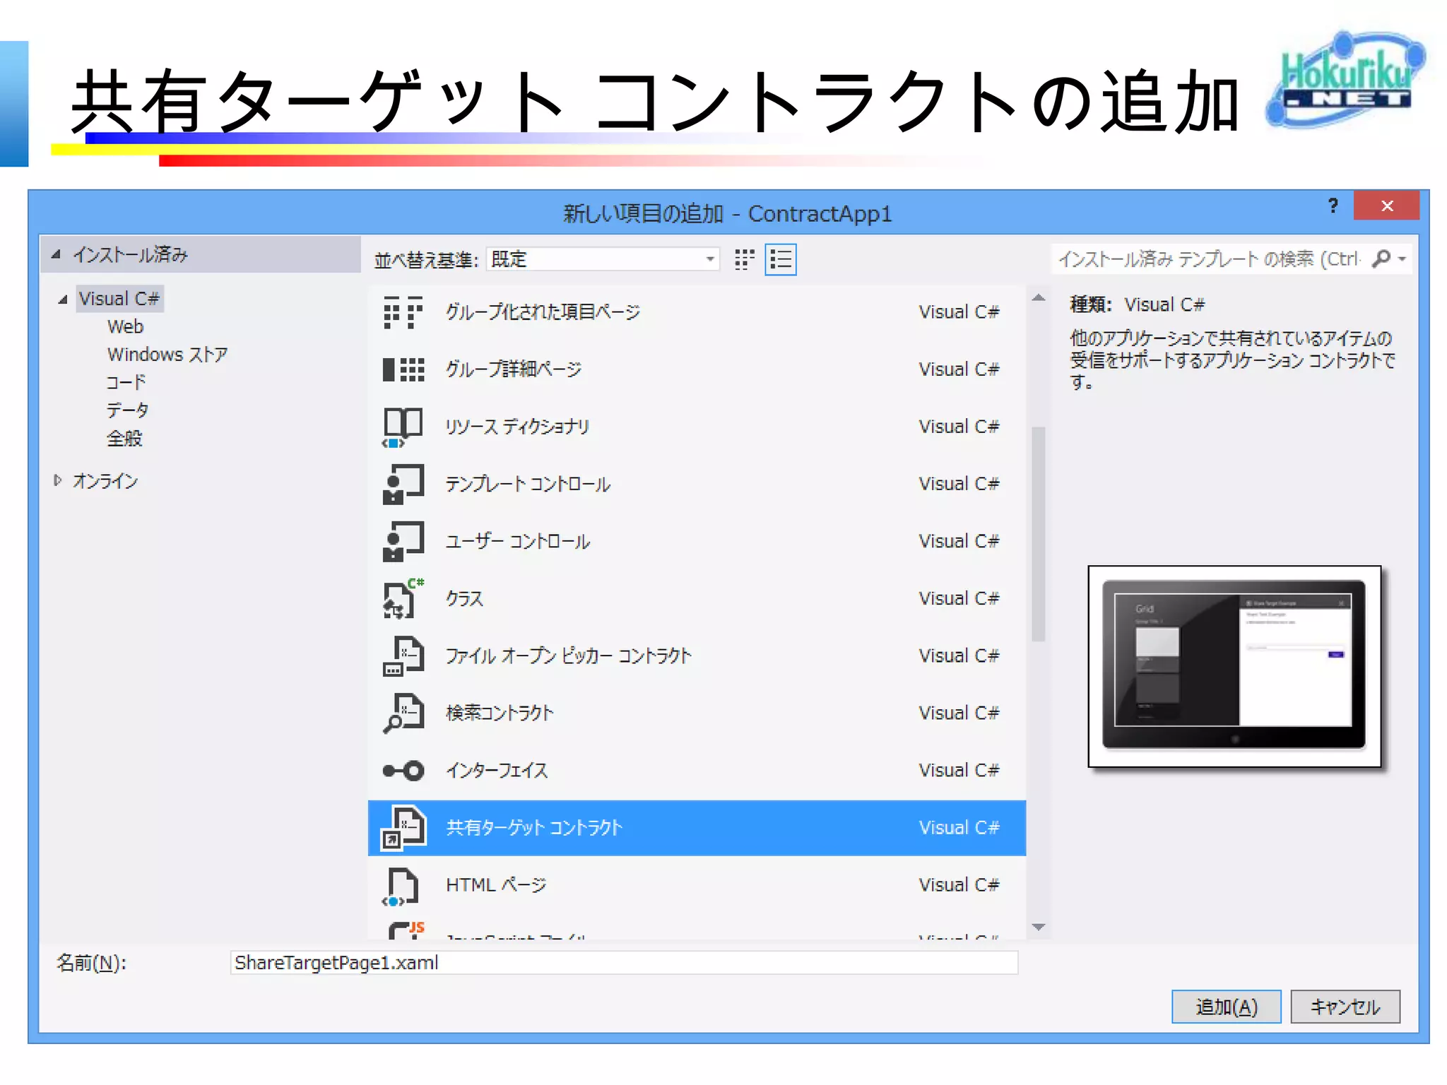Viewport: 1447px width, 1085px height.
Task: Click the HTML ページ icon
Action: 401,887
